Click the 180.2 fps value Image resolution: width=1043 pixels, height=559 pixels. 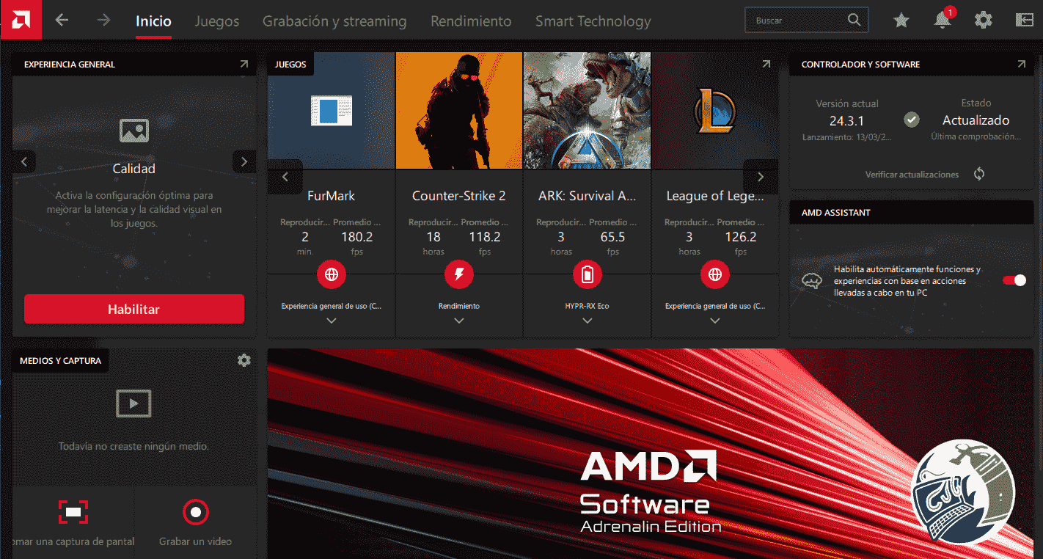coord(357,237)
